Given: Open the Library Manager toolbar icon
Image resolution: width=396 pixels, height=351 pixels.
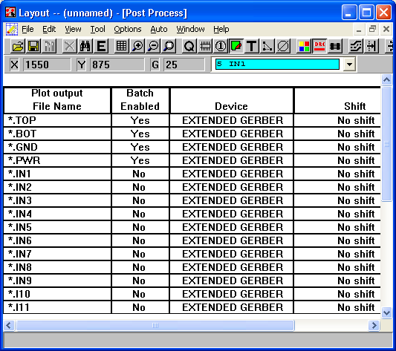Looking at the screenshot, I should (x=49, y=46).
